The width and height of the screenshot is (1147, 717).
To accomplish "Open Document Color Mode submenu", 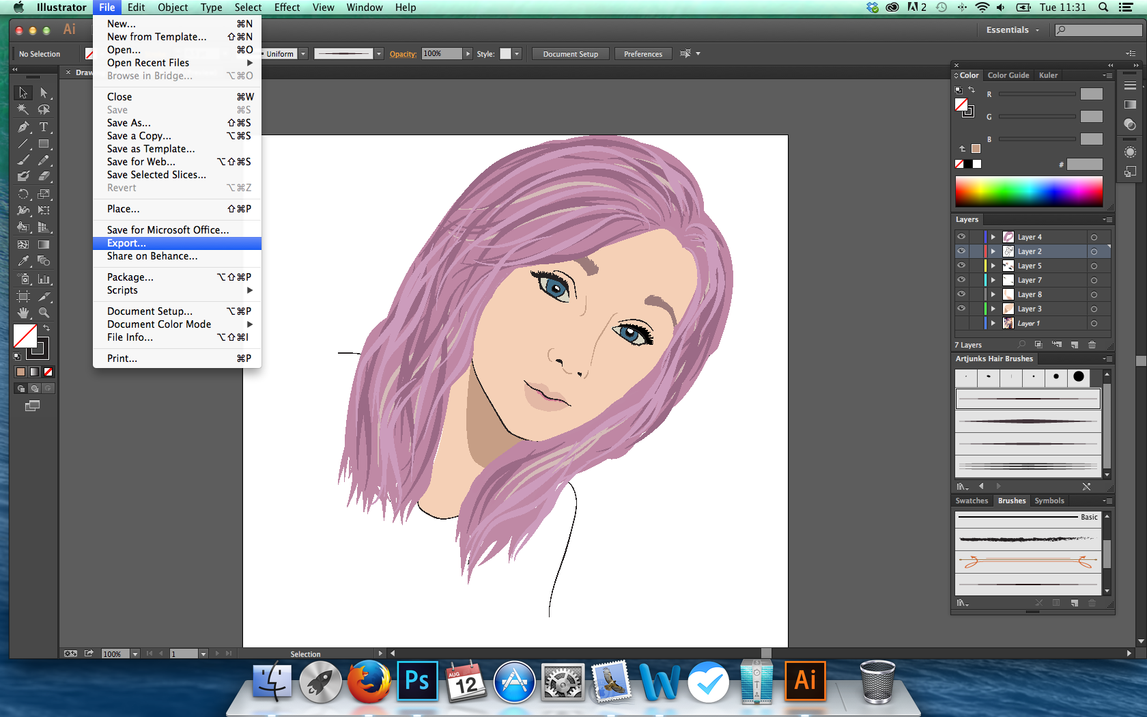I will point(177,324).
